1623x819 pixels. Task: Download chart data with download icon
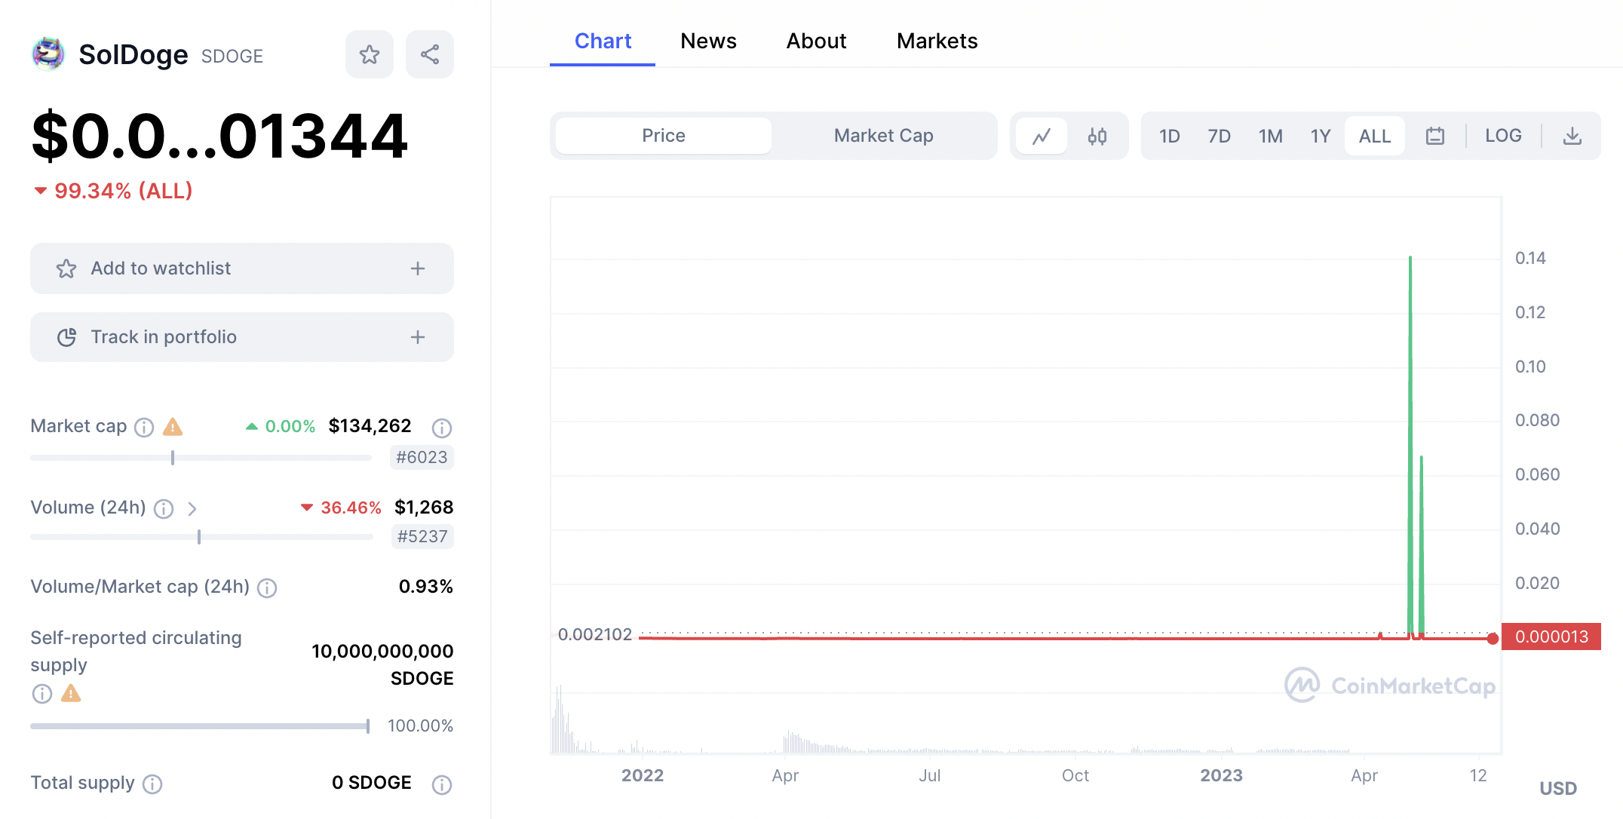pyautogui.click(x=1572, y=136)
